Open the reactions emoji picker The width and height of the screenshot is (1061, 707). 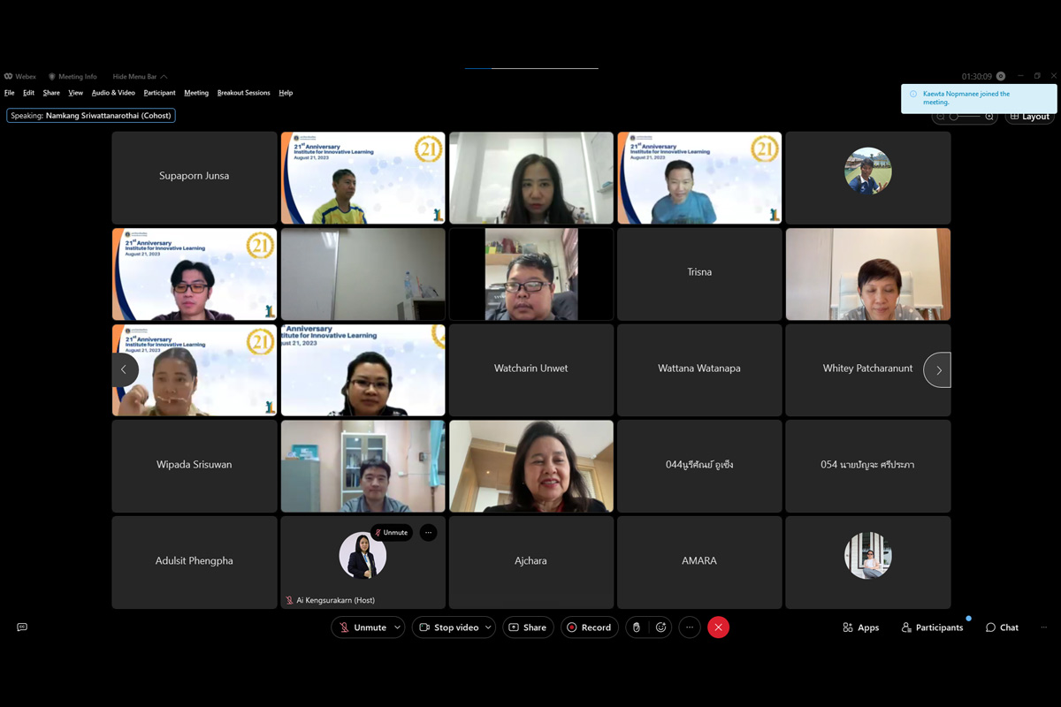pyautogui.click(x=660, y=627)
